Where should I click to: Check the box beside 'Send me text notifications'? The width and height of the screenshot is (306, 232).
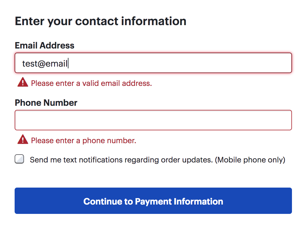point(19,159)
